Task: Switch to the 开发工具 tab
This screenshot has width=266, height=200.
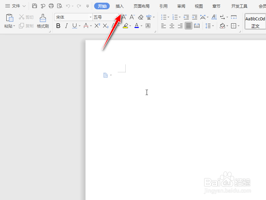Action: coord(239,6)
